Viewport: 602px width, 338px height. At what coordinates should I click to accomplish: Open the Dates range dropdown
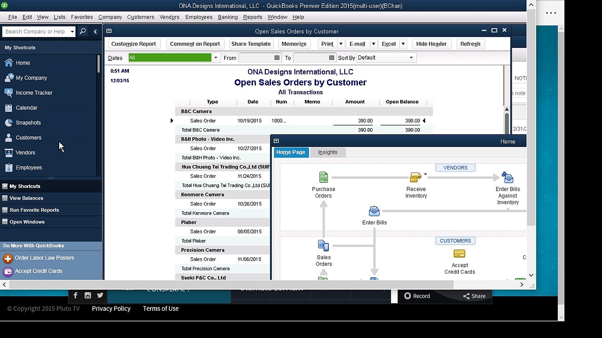[x=216, y=58]
